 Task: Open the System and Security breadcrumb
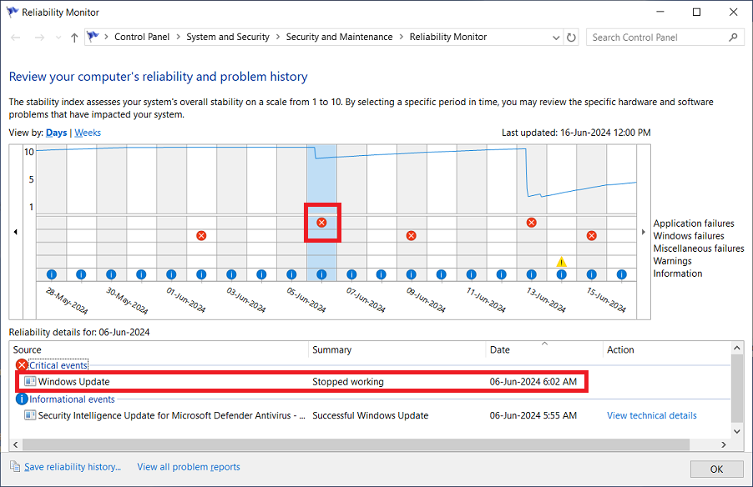pyautogui.click(x=228, y=37)
